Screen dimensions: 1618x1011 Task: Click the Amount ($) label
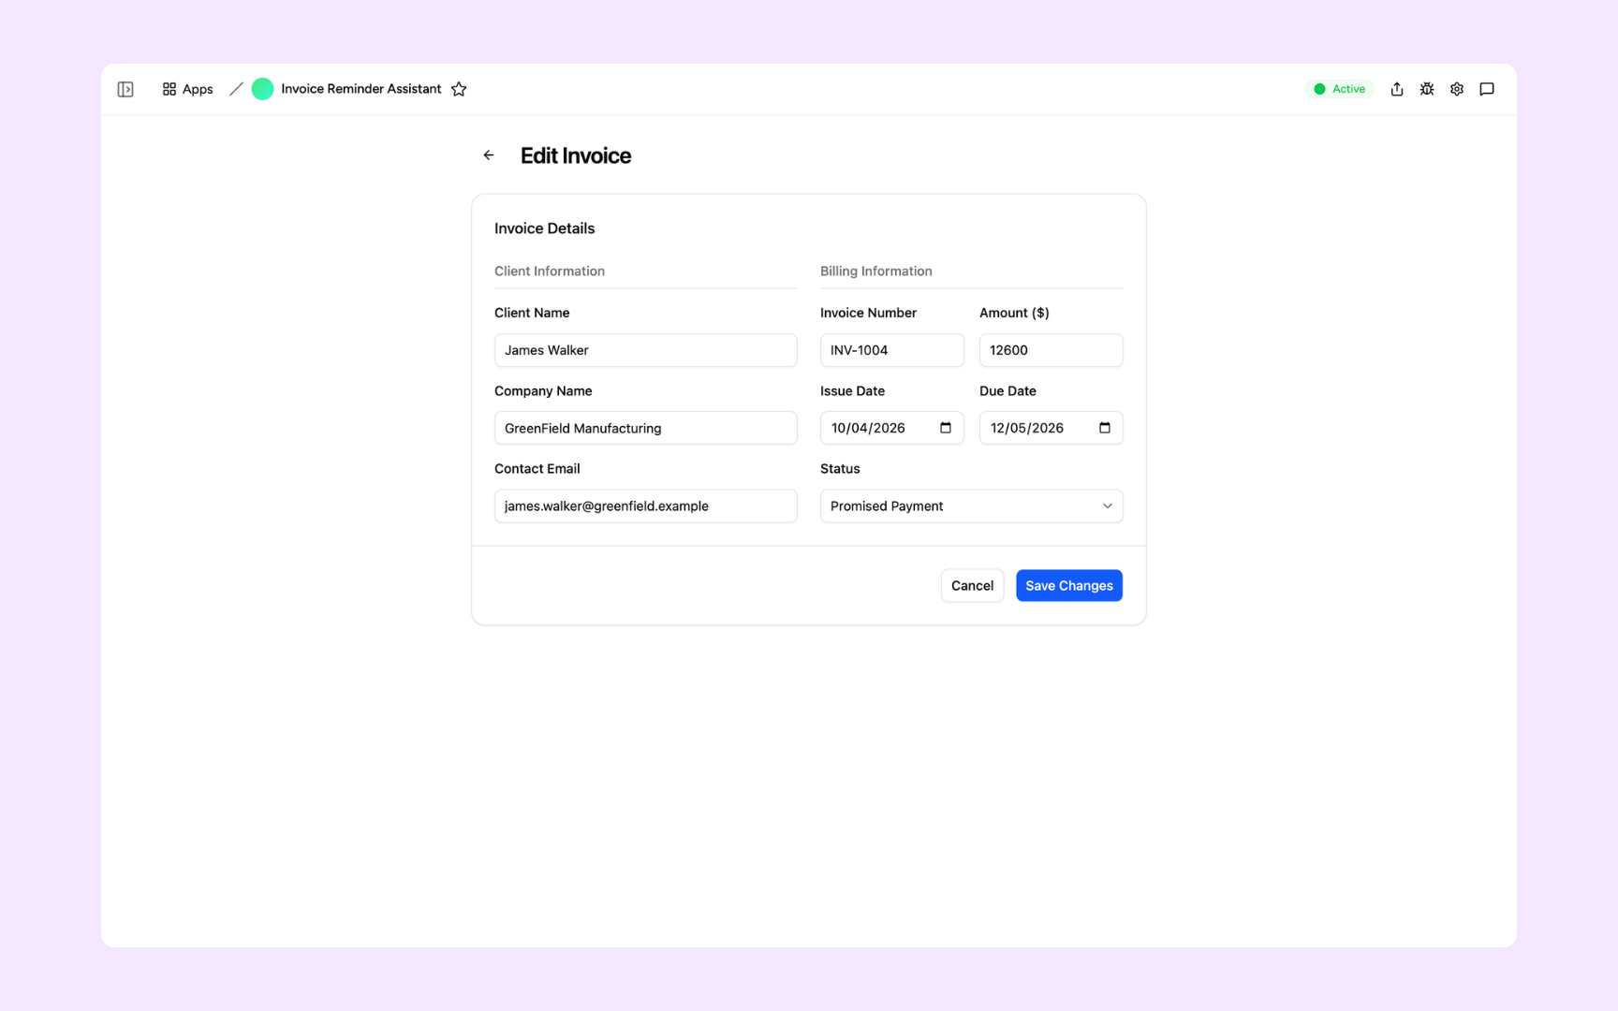coord(1014,313)
